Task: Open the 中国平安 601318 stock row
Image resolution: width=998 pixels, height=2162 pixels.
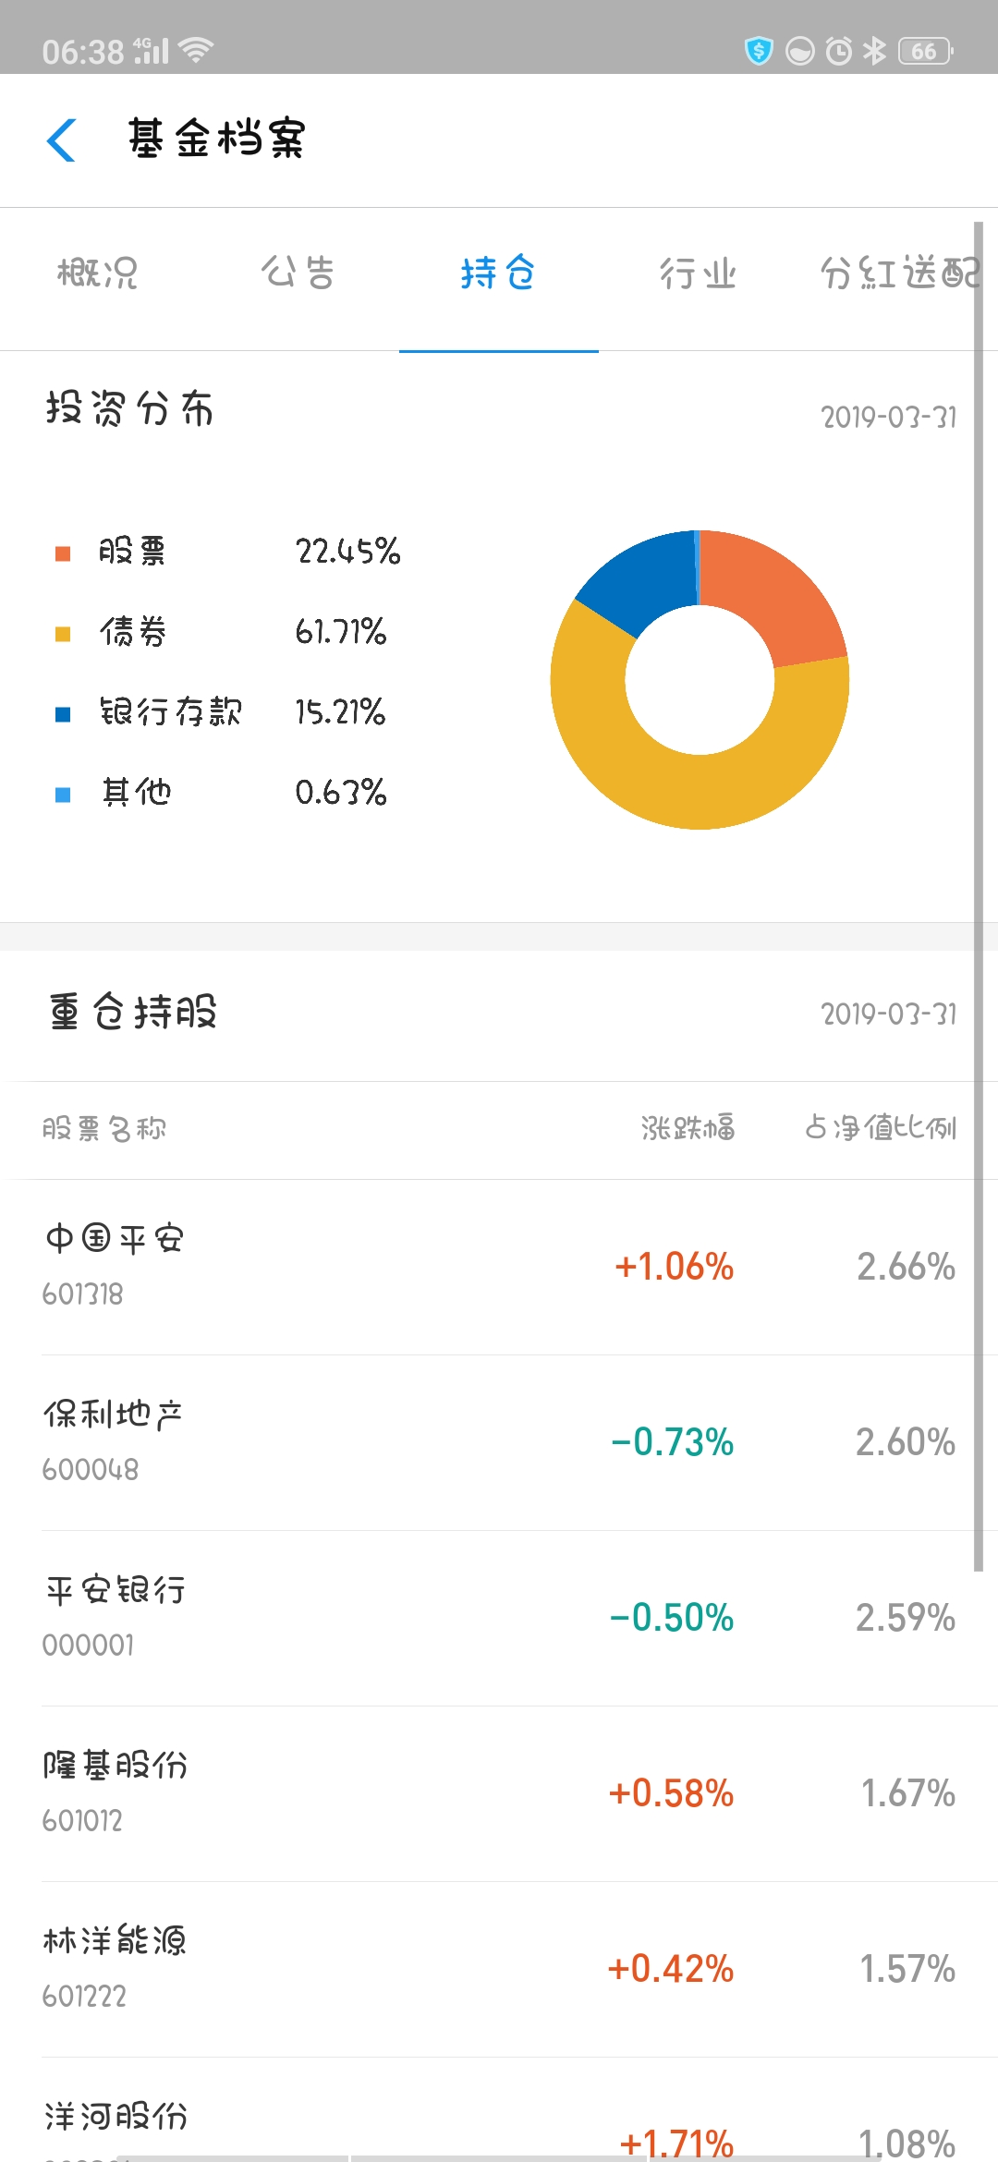Action: [499, 1267]
